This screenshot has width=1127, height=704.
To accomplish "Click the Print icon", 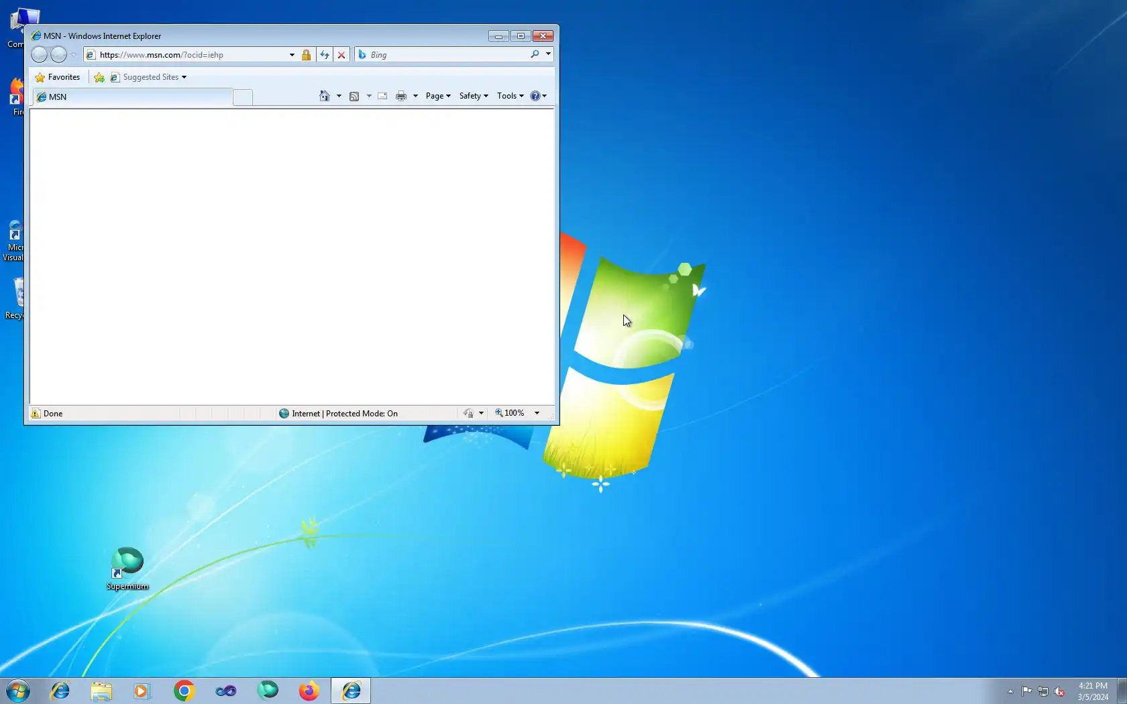I will coord(401,96).
